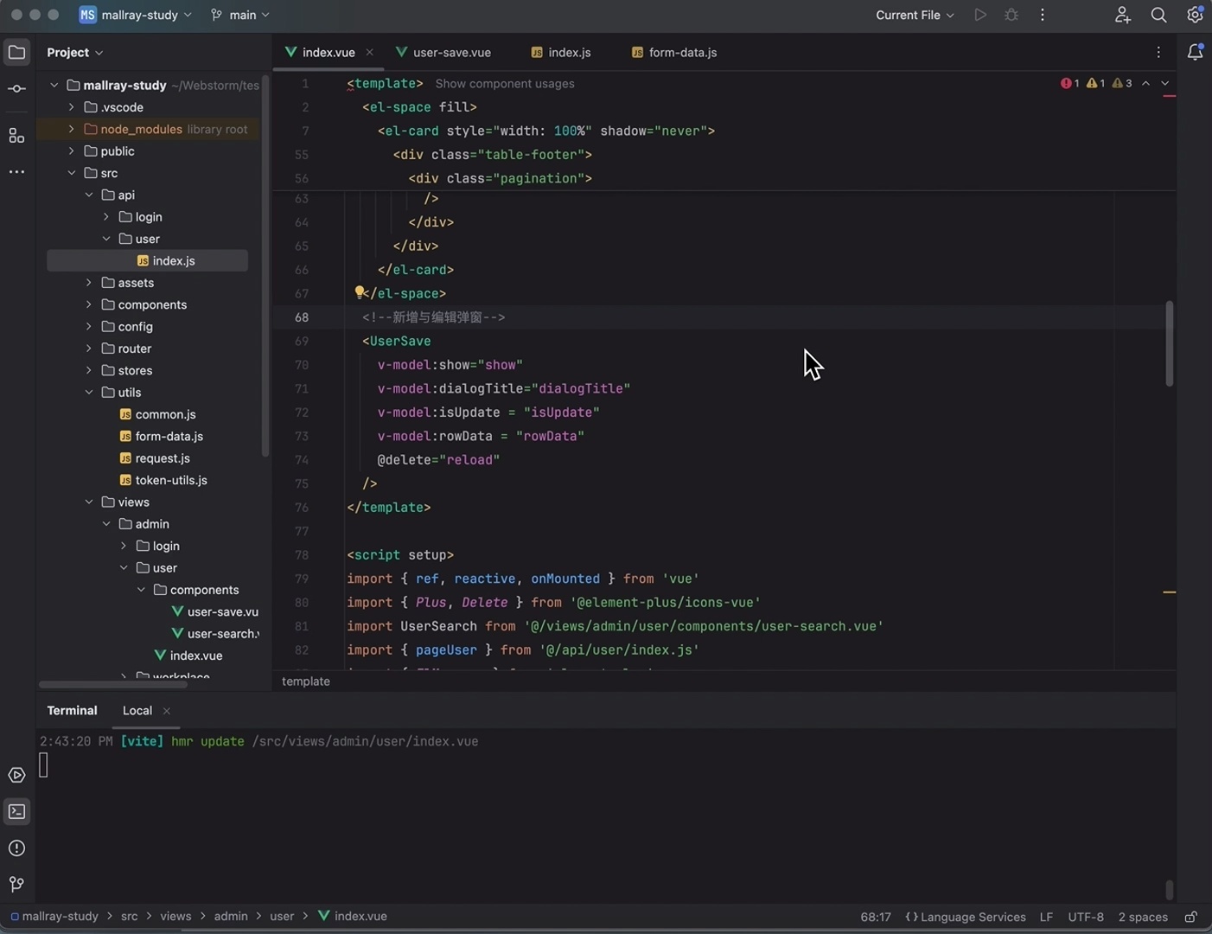Toggle the Project tool window folder icon

point(16,52)
